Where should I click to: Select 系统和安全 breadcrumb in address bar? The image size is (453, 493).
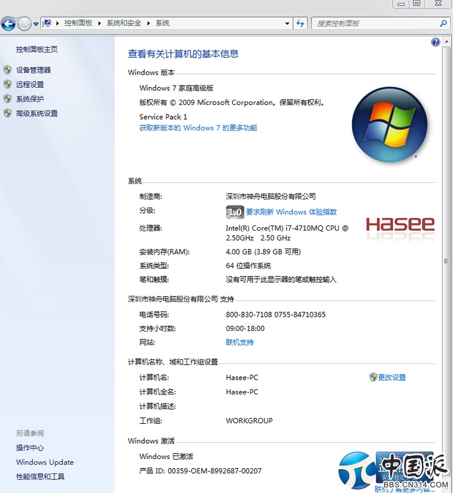click(x=124, y=23)
